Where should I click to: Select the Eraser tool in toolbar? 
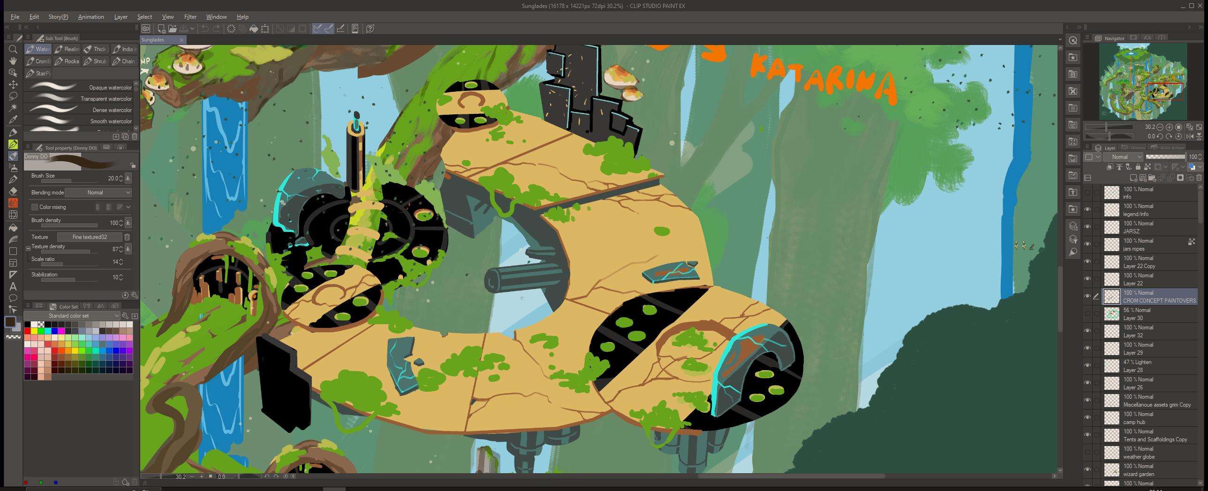13,191
